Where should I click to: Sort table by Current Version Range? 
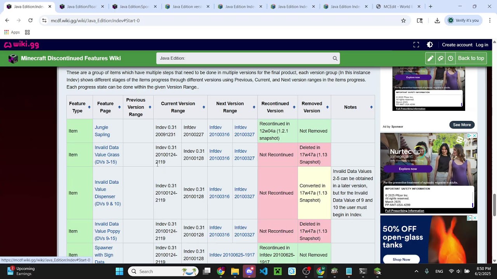pyautogui.click(x=204, y=107)
